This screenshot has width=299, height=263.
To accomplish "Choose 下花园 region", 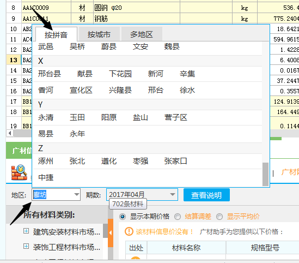I will point(120,74).
